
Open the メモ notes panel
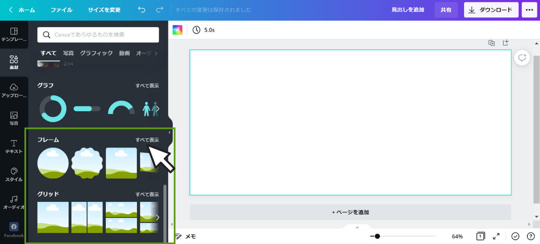[185, 236]
